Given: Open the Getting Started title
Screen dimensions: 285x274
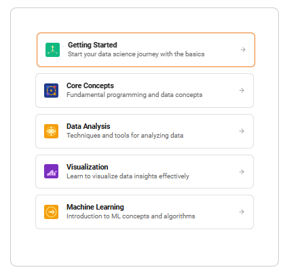Looking at the screenshot, I should click(92, 45).
